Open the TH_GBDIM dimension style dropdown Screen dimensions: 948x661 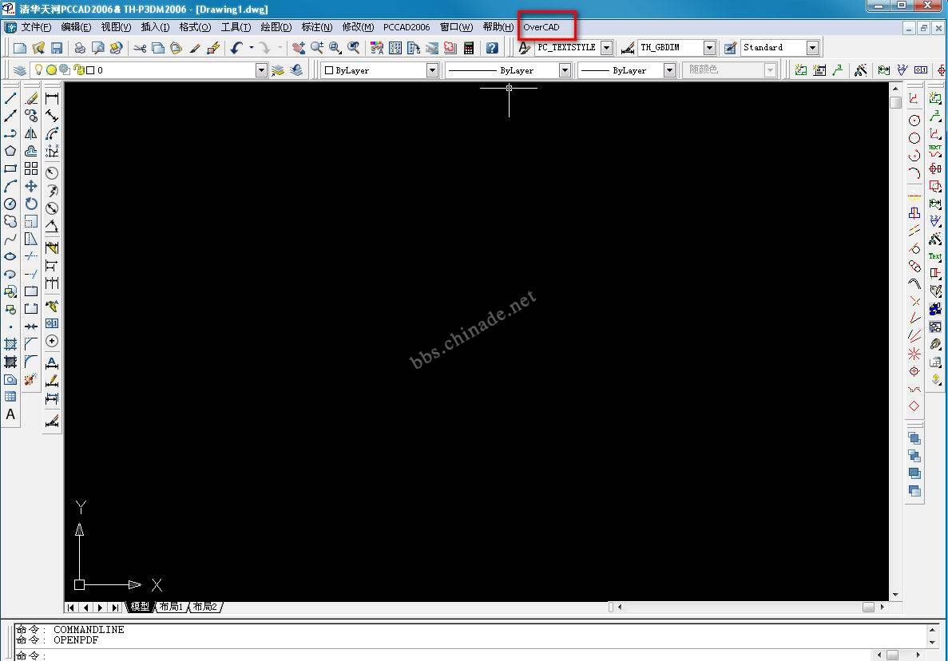point(710,48)
